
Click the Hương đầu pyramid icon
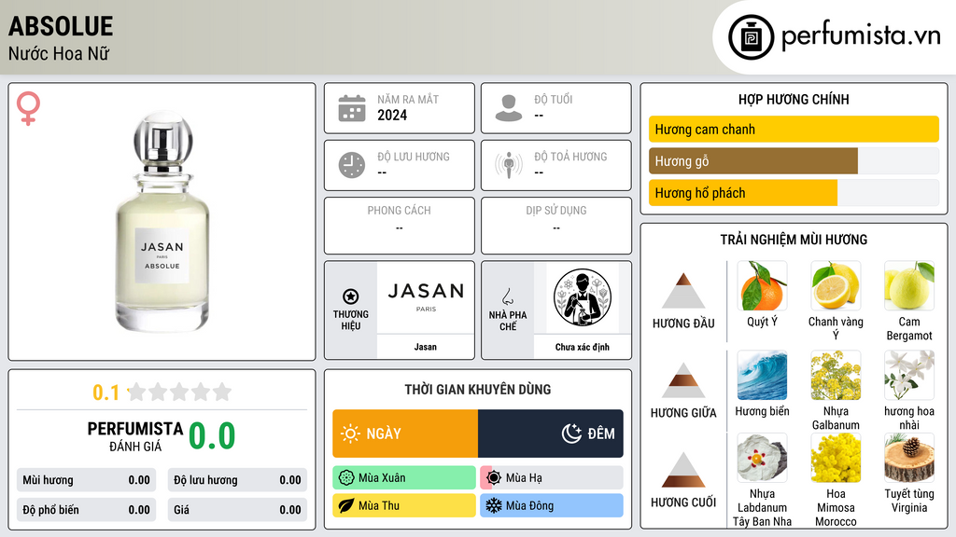683,291
